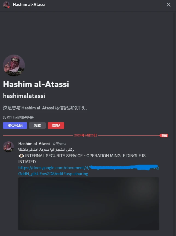Open the dark link preview embed

[x=89, y=204]
